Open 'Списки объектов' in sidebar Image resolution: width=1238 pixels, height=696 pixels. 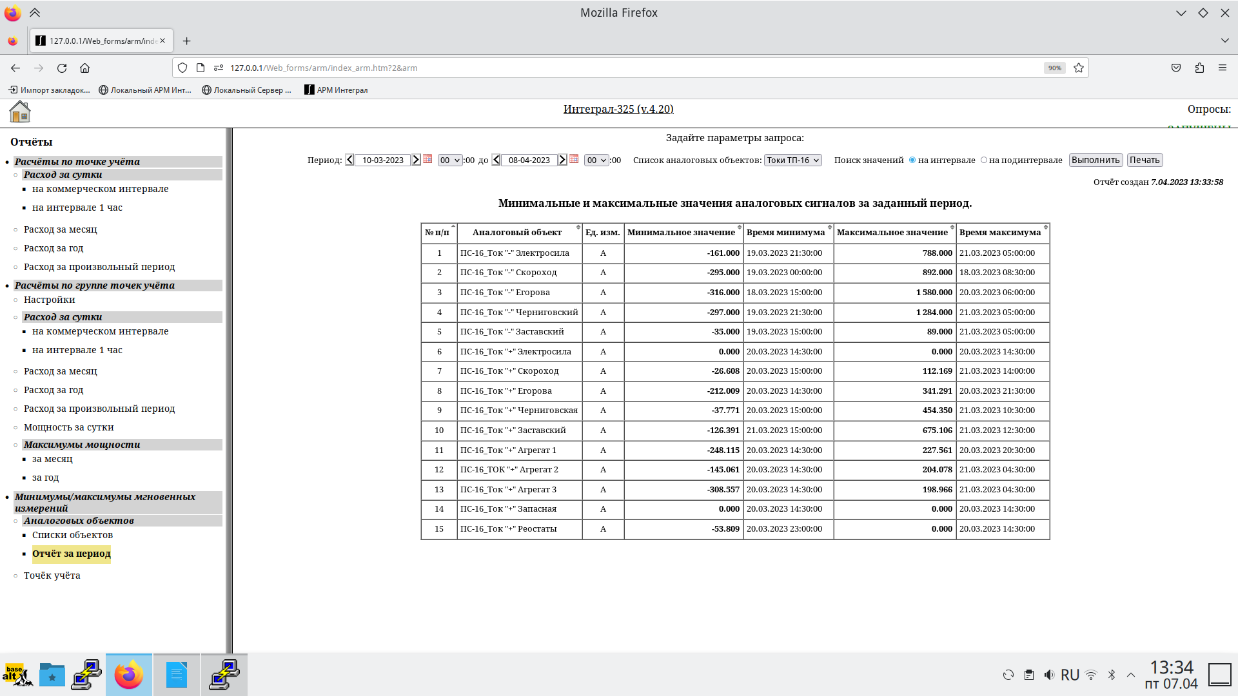(x=72, y=535)
